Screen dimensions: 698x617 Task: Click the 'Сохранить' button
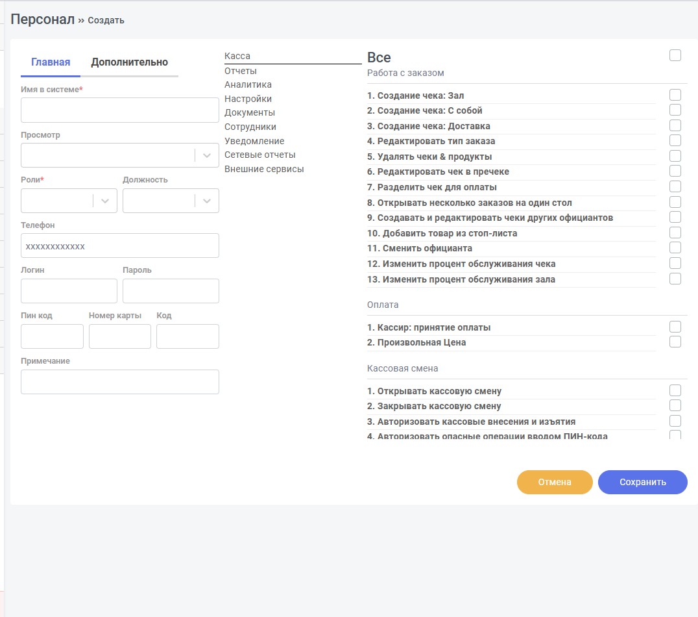[642, 482]
